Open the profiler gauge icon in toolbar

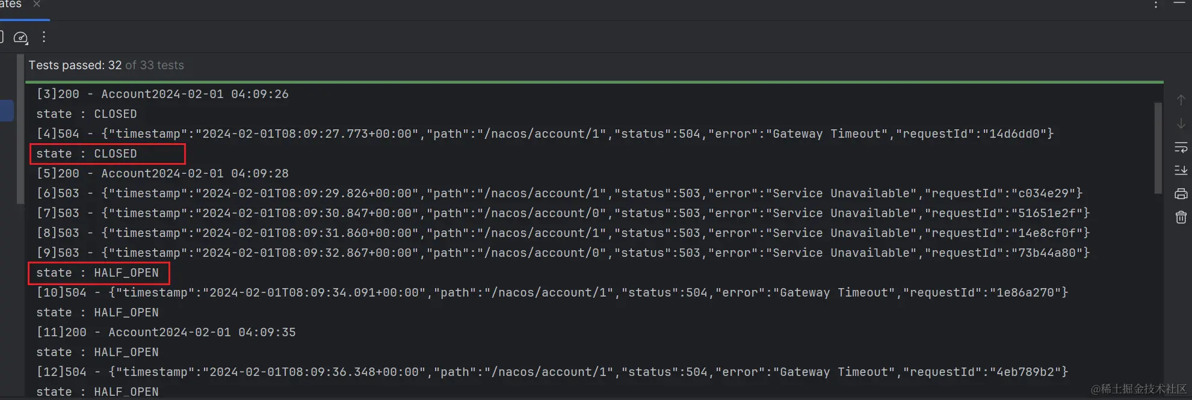(x=21, y=38)
